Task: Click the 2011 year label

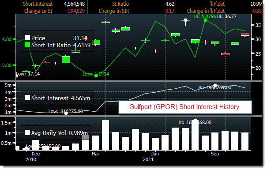Action: [x=148, y=159]
